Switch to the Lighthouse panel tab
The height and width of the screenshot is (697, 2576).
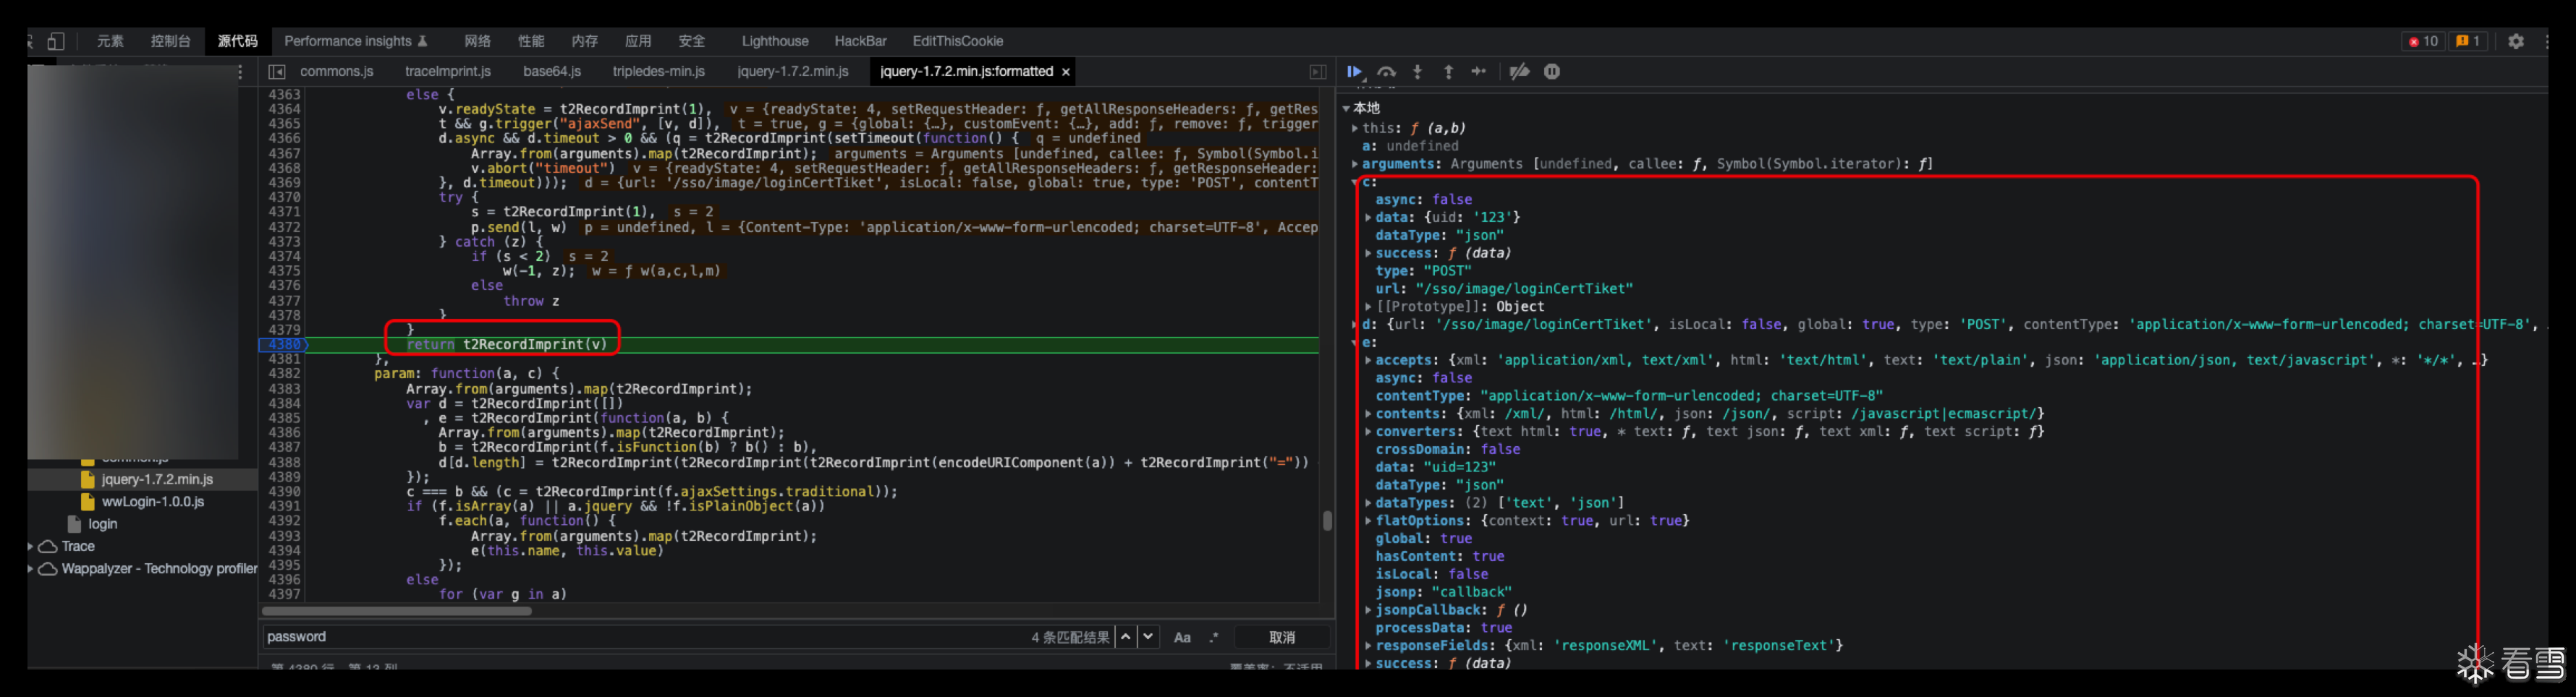click(774, 41)
